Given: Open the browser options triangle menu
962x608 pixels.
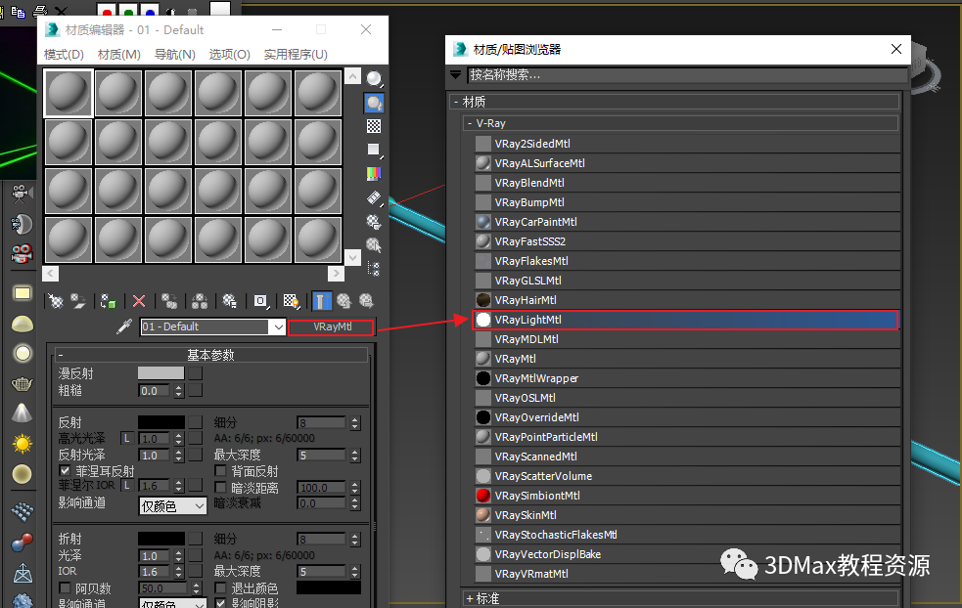Looking at the screenshot, I should pyautogui.click(x=456, y=74).
